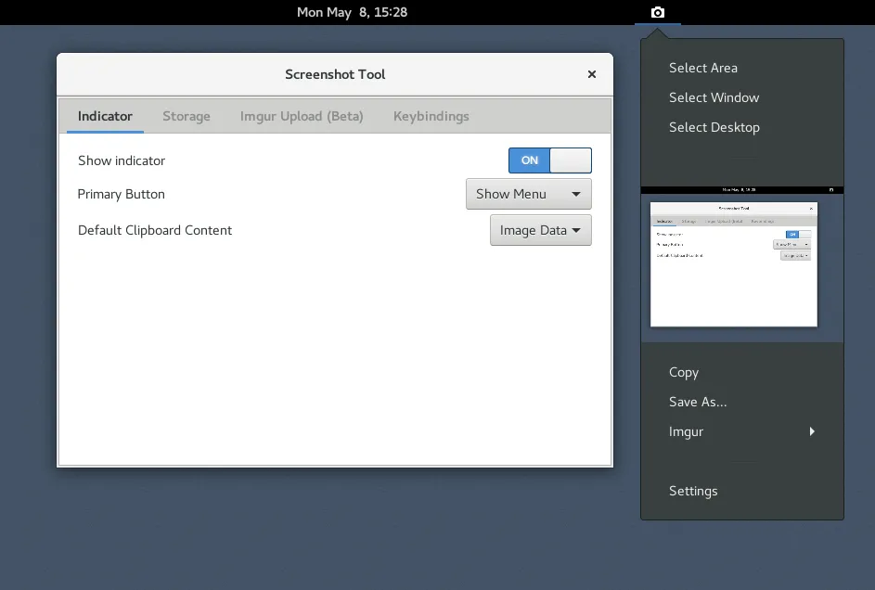
Task: Open the Image Data clipboard dropdown
Action: point(540,230)
